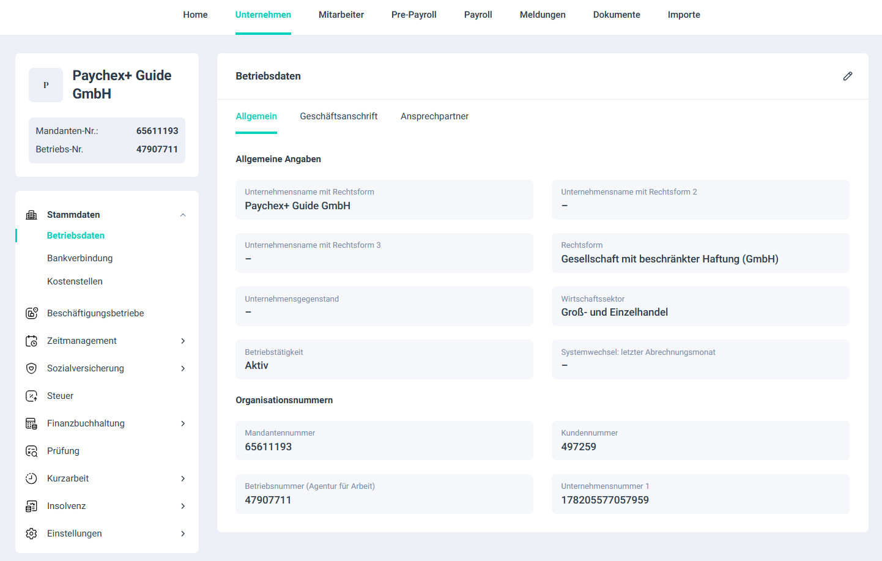Expand the Insolvenz submenu arrow
Screen dimensions: 882x561
183,506
